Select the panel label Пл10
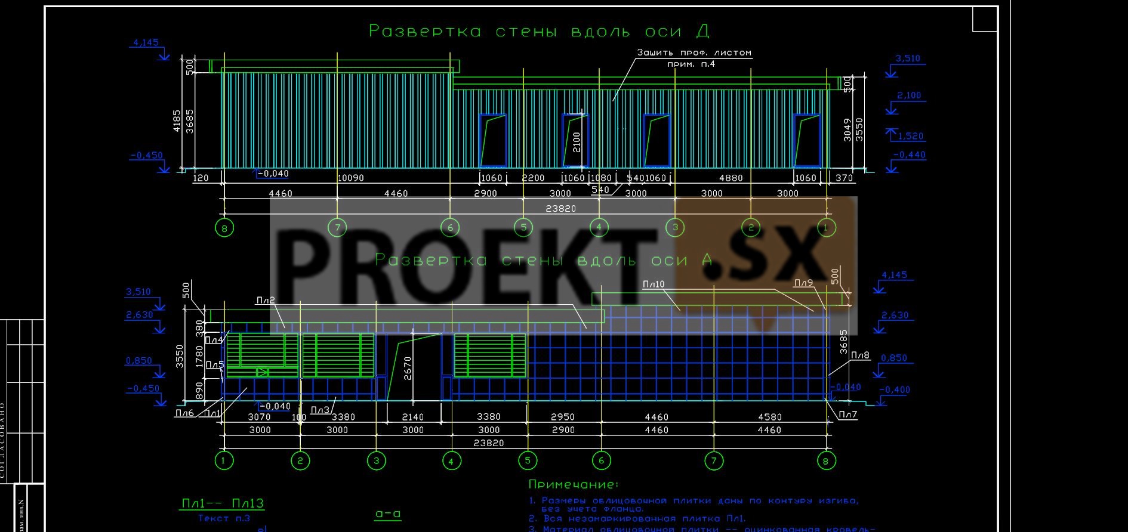Screen dimensions: 1128x532 click(x=654, y=284)
